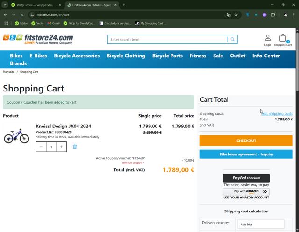Open the Bicycle Clothing menu

126,56
